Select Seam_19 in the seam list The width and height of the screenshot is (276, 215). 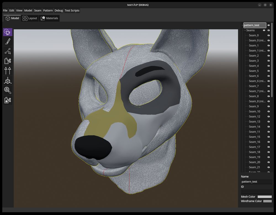(x=254, y=157)
